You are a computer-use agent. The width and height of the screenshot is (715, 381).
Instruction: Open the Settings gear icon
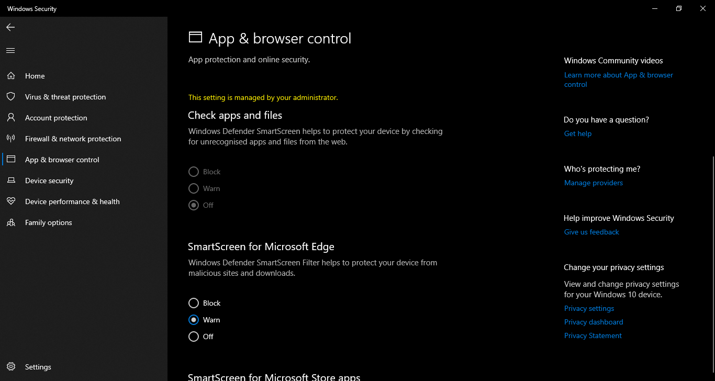point(11,367)
